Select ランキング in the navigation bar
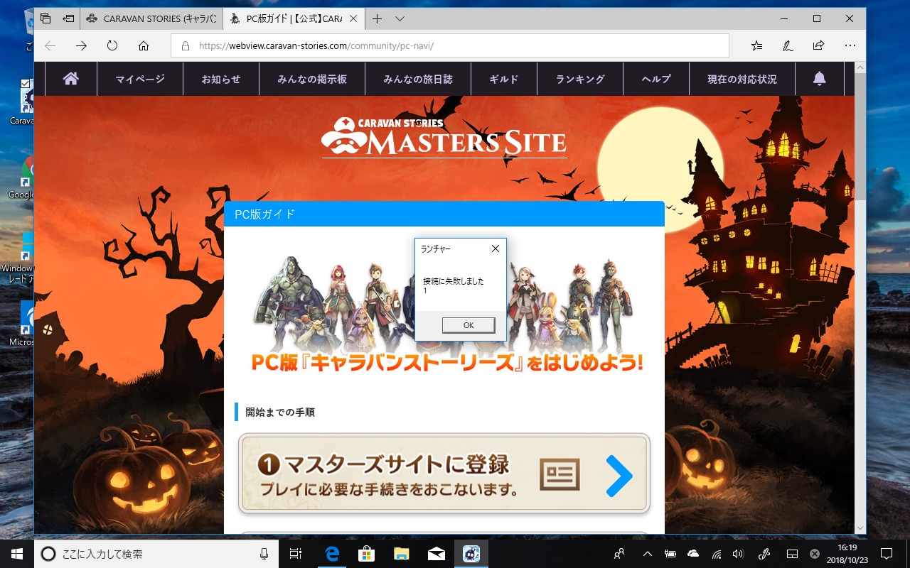Viewport: 910px width, 568px height. (x=580, y=79)
